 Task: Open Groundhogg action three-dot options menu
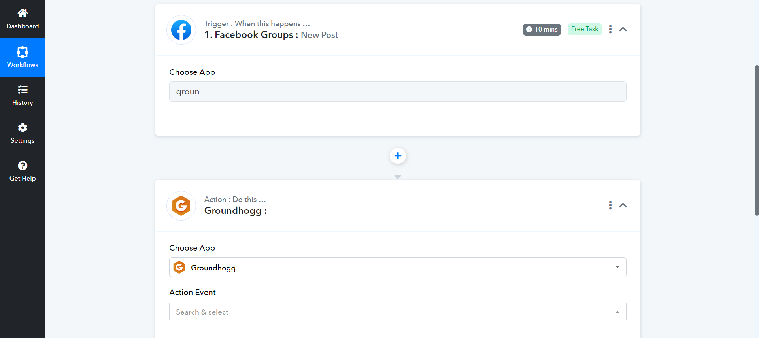(x=610, y=205)
